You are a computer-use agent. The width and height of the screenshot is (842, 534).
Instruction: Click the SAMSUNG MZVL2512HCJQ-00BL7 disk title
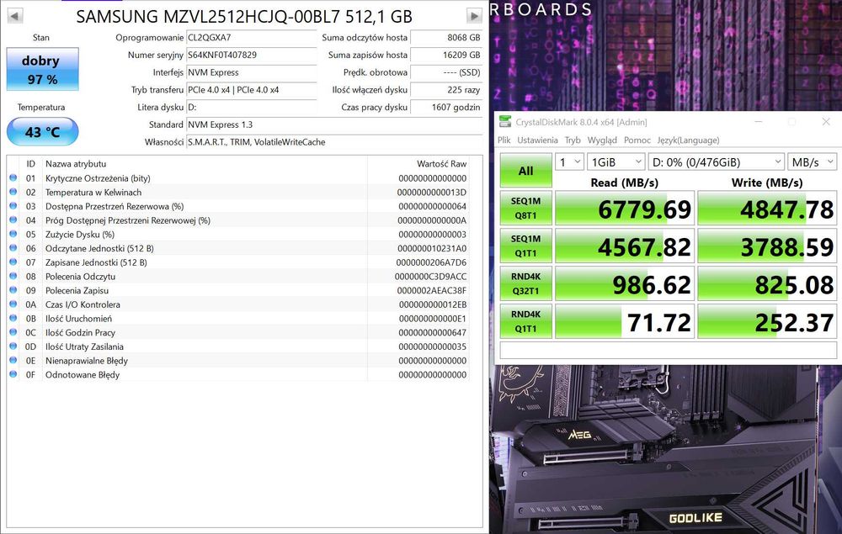(244, 17)
